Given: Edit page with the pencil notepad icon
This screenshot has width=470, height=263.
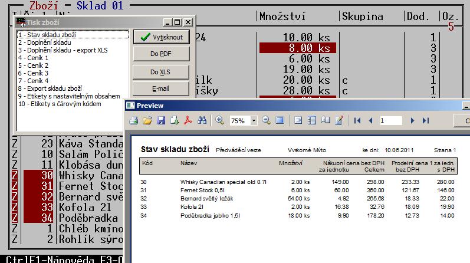Looking at the screenshot, I should (x=339, y=120).
